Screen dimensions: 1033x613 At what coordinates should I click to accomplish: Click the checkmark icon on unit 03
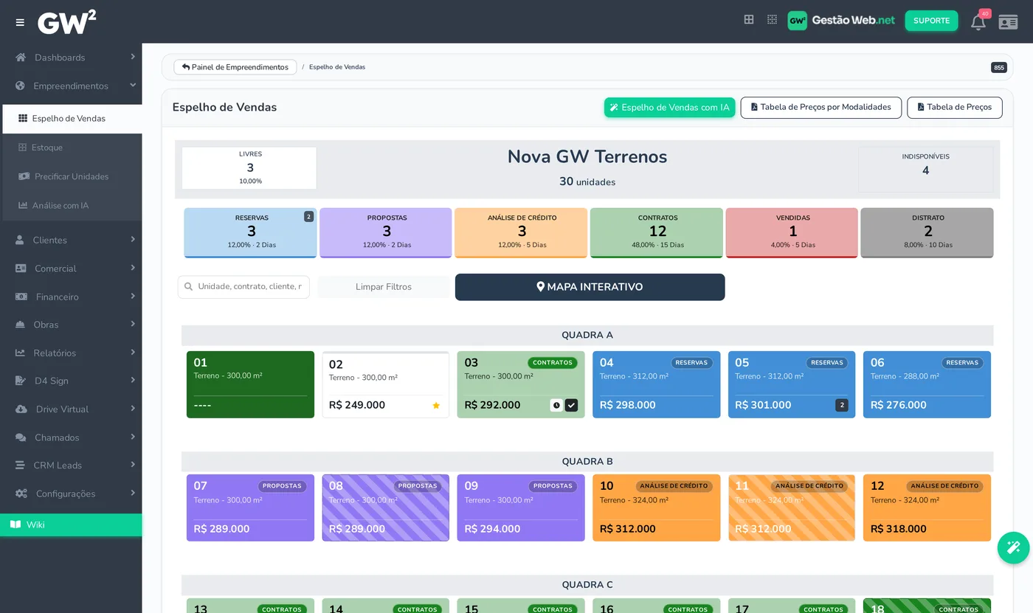click(x=571, y=405)
